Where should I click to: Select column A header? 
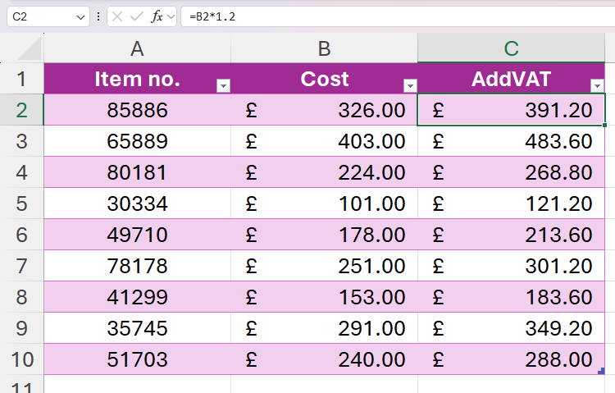click(137, 49)
